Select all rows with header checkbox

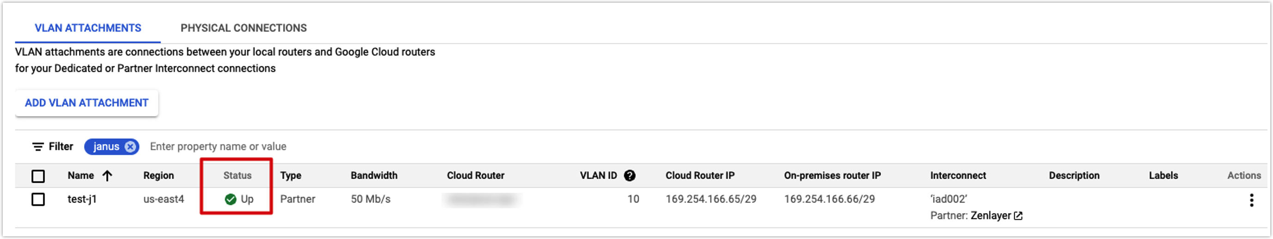(38, 176)
